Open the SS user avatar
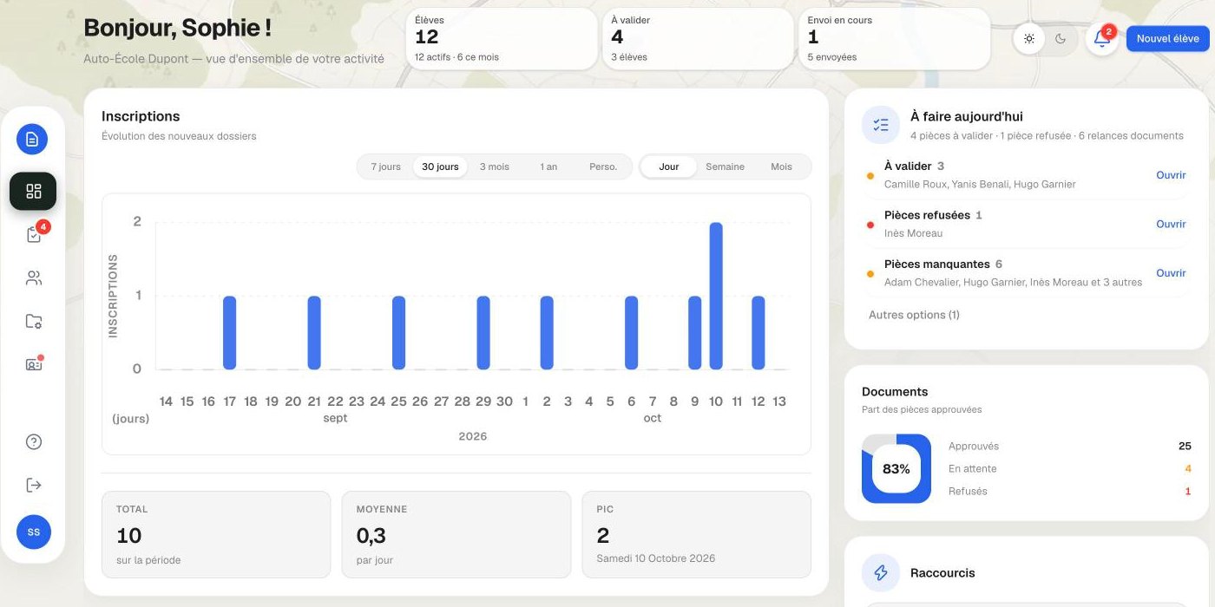 [34, 532]
